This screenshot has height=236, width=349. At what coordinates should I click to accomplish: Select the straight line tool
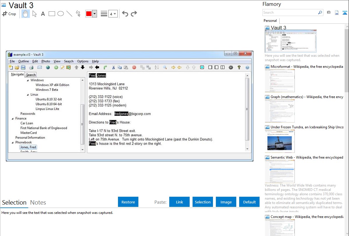69,14
